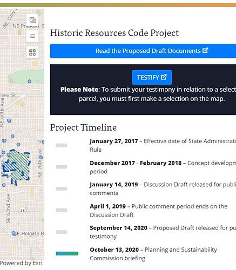This screenshot has height=270, width=236.
Task: Select the map point on SE 76th Ave
Action: [41, 158]
